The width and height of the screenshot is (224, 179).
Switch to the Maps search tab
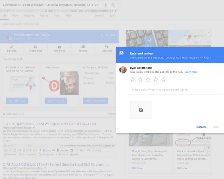(x=15, y=16)
